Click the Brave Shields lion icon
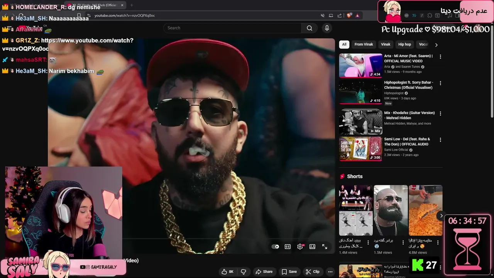 click(349, 15)
